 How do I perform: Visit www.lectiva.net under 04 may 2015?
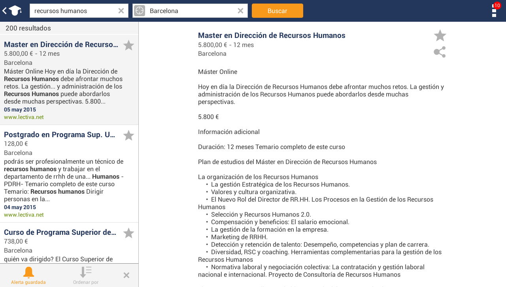[x=24, y=215]
